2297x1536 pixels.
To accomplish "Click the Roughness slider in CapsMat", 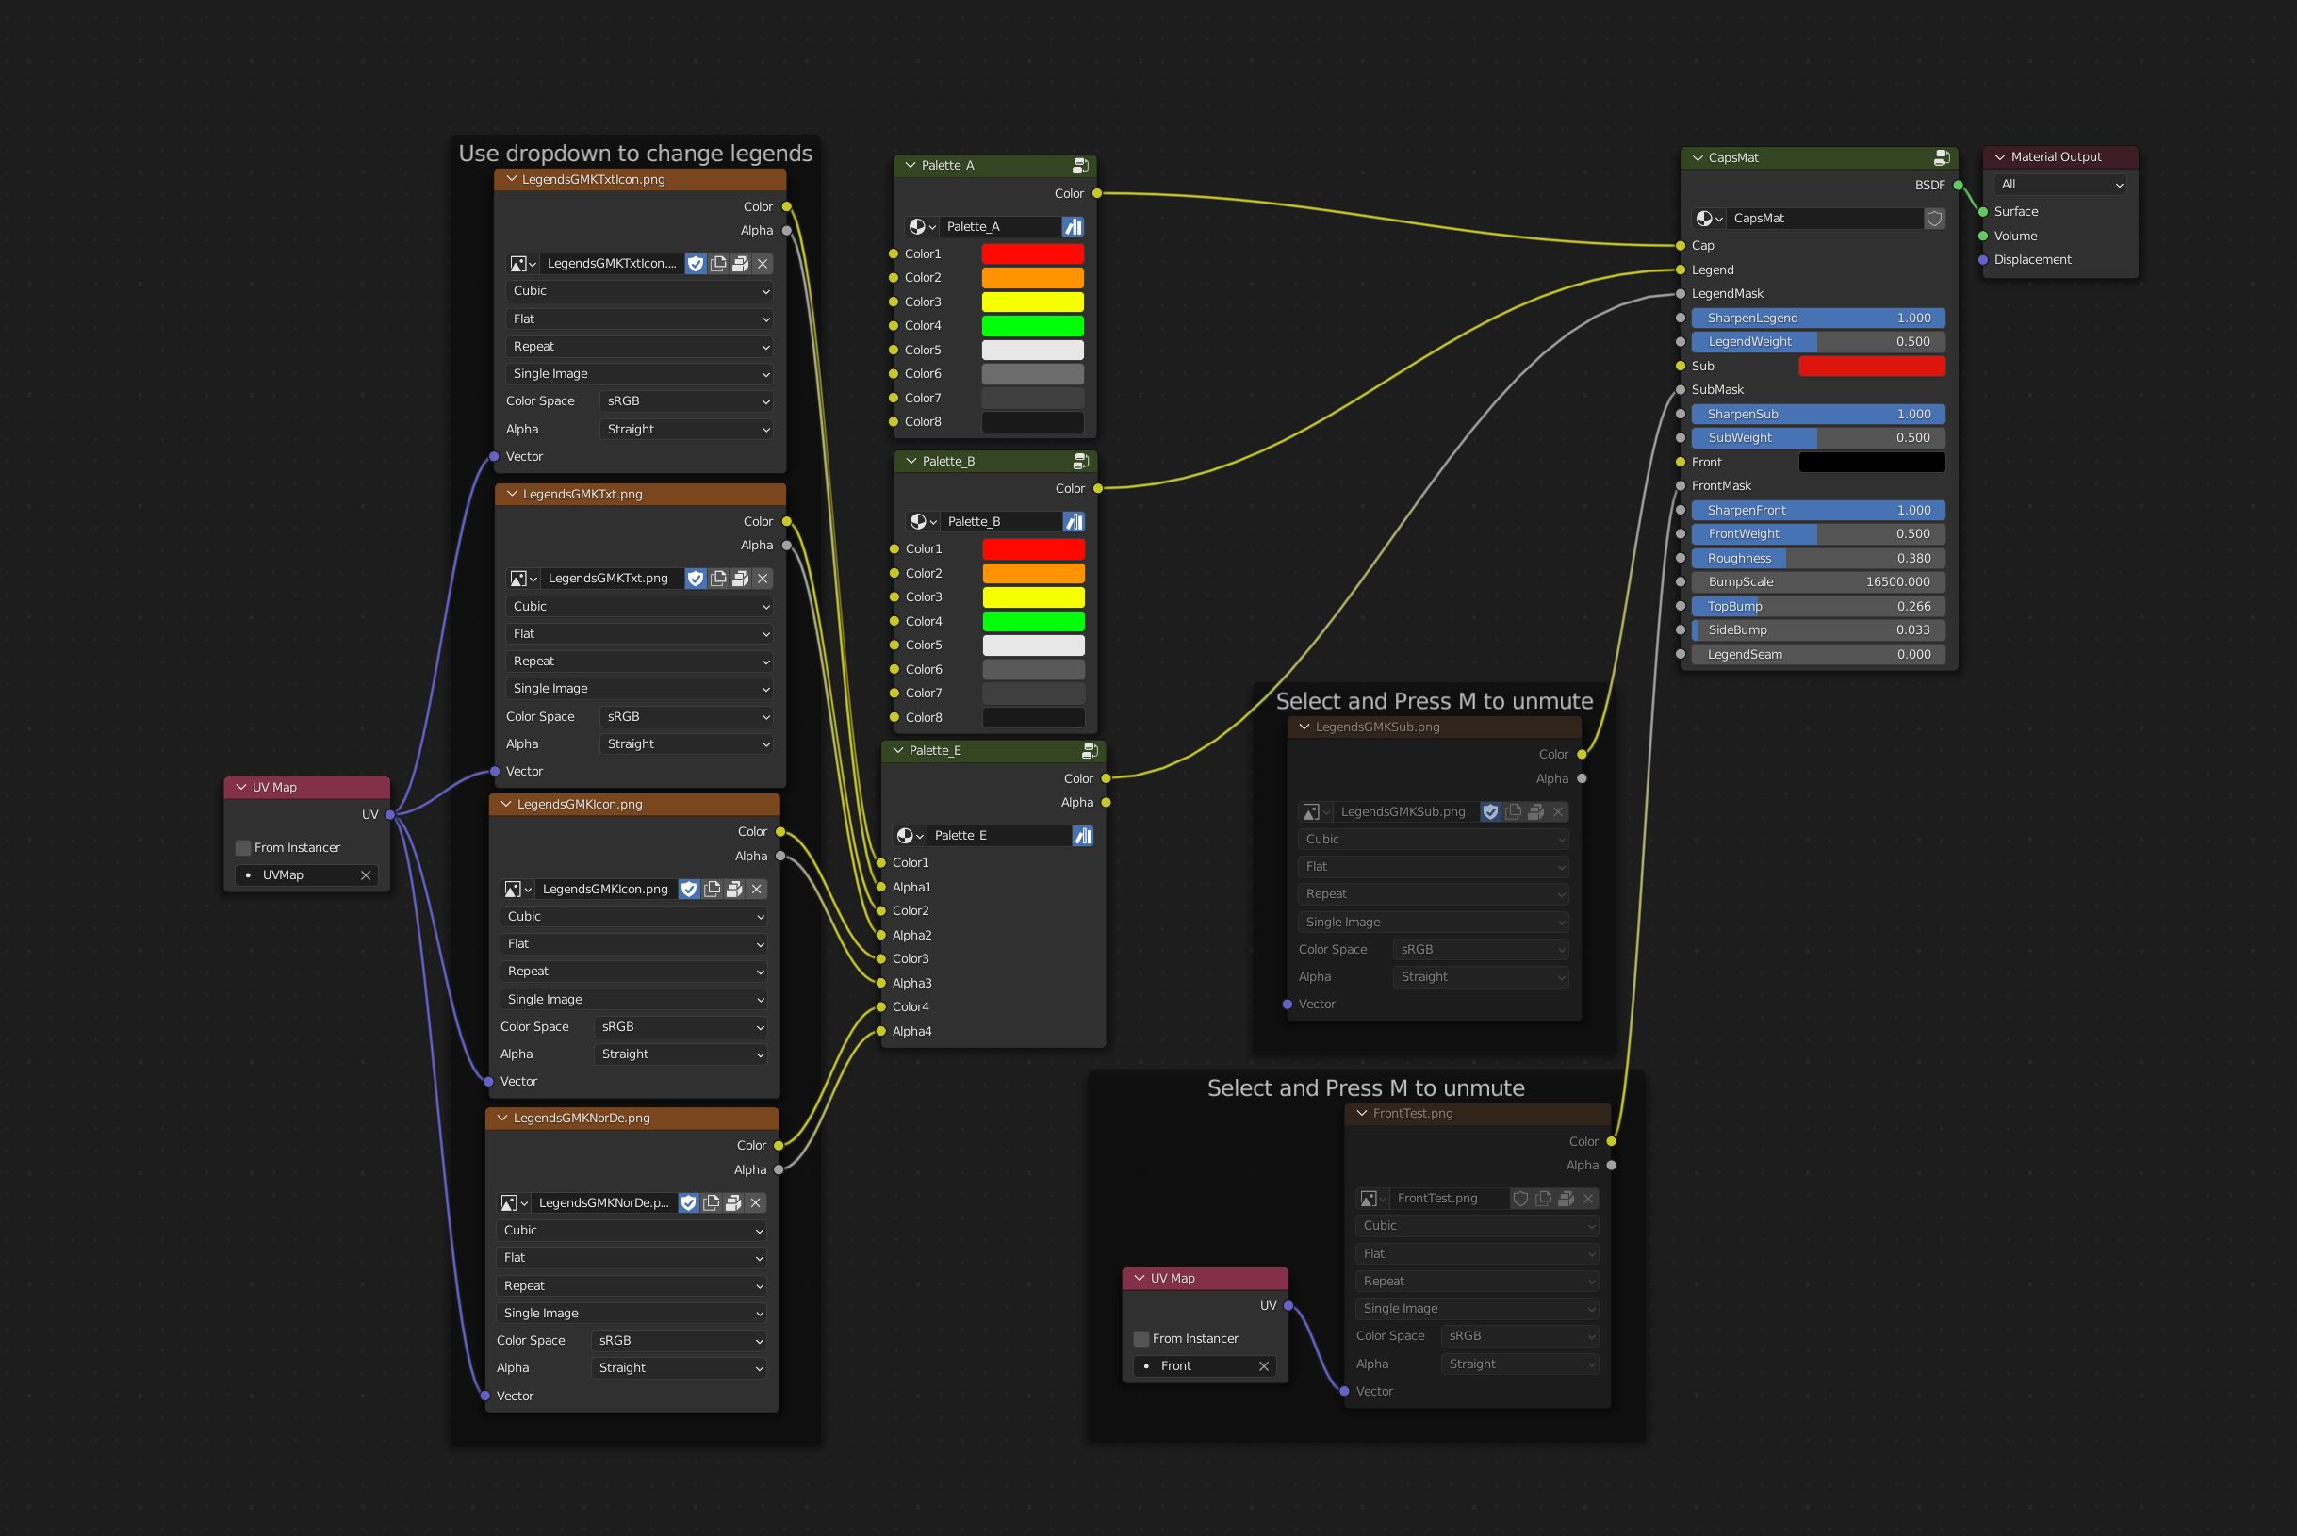I will point(1818,559).
